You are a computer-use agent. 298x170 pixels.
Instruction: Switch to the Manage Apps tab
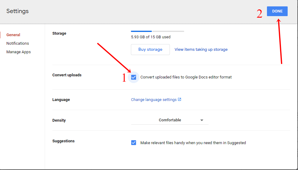[19, 52]
